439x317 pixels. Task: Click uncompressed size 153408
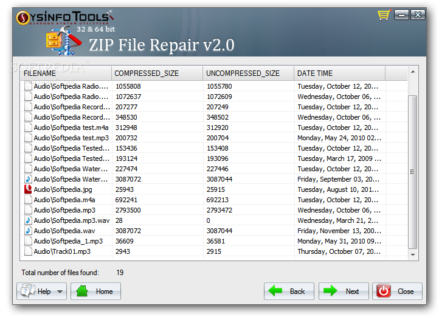218,148
